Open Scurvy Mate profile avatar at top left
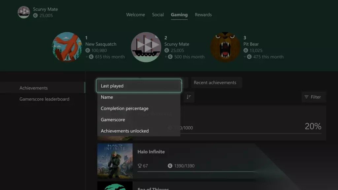This screenshot has height=190, width=338. click(24, 12)
